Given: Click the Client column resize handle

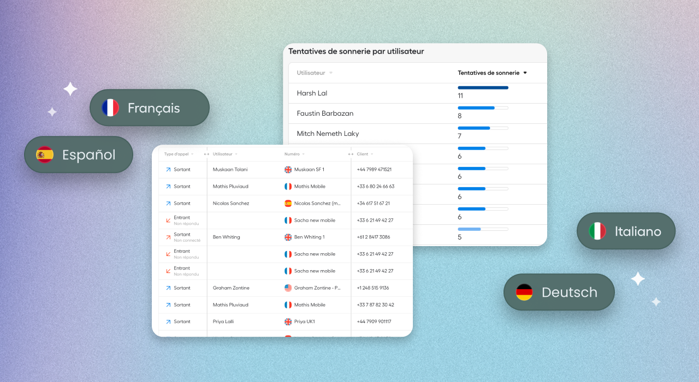Looking at the screenshot, I should (351, 154).
